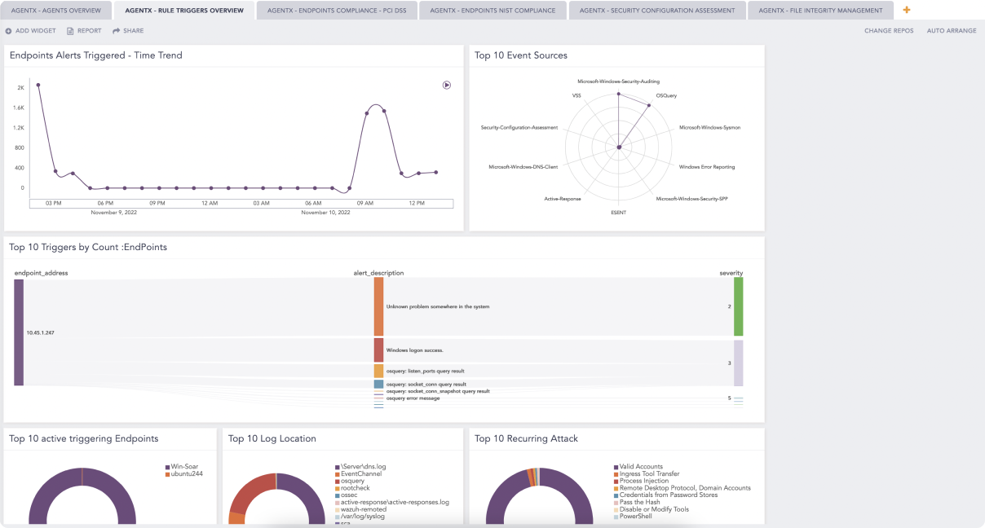
Task: Click 'Top 10 Recurring Attack' widget title
Action: [526, 438]
